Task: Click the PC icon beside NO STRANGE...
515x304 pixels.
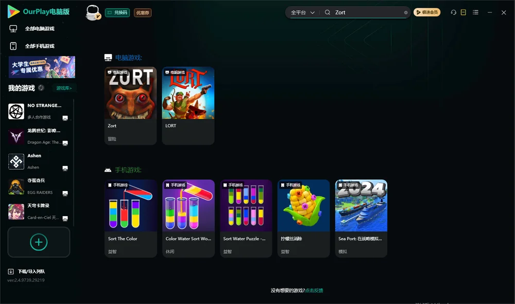Action: (x=65, y=118)
